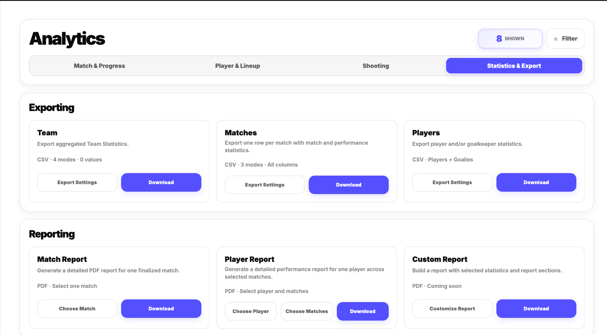The width and height of the screenshot is (607, 335).
Task: Click 'CSV · 3 modes · All columns' text
Action: click(x=261, y=165)
